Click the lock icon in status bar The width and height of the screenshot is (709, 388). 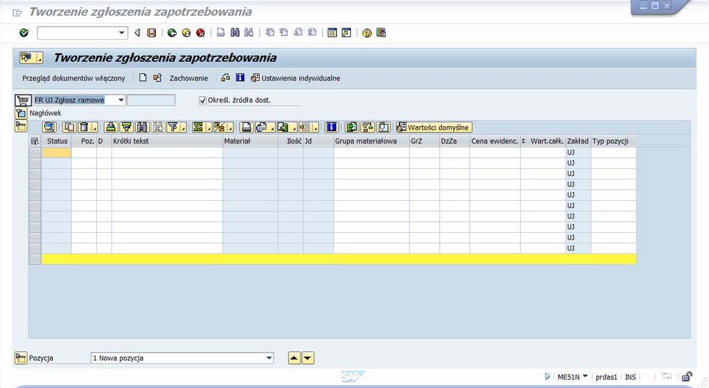click(x=687, y=376)
